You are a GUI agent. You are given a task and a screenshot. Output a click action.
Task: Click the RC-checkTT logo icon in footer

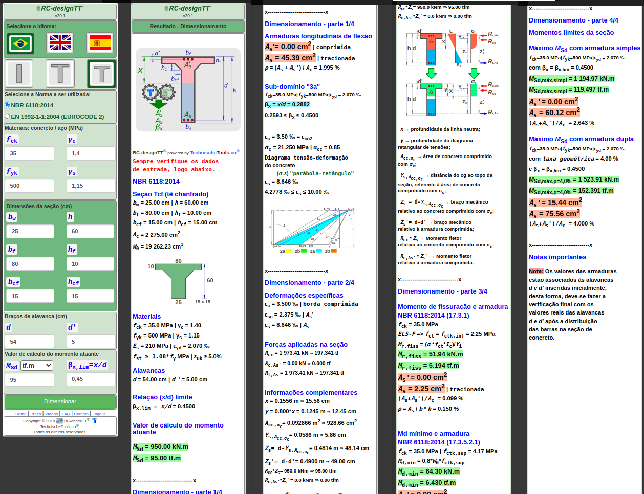(x=59, y=421)
